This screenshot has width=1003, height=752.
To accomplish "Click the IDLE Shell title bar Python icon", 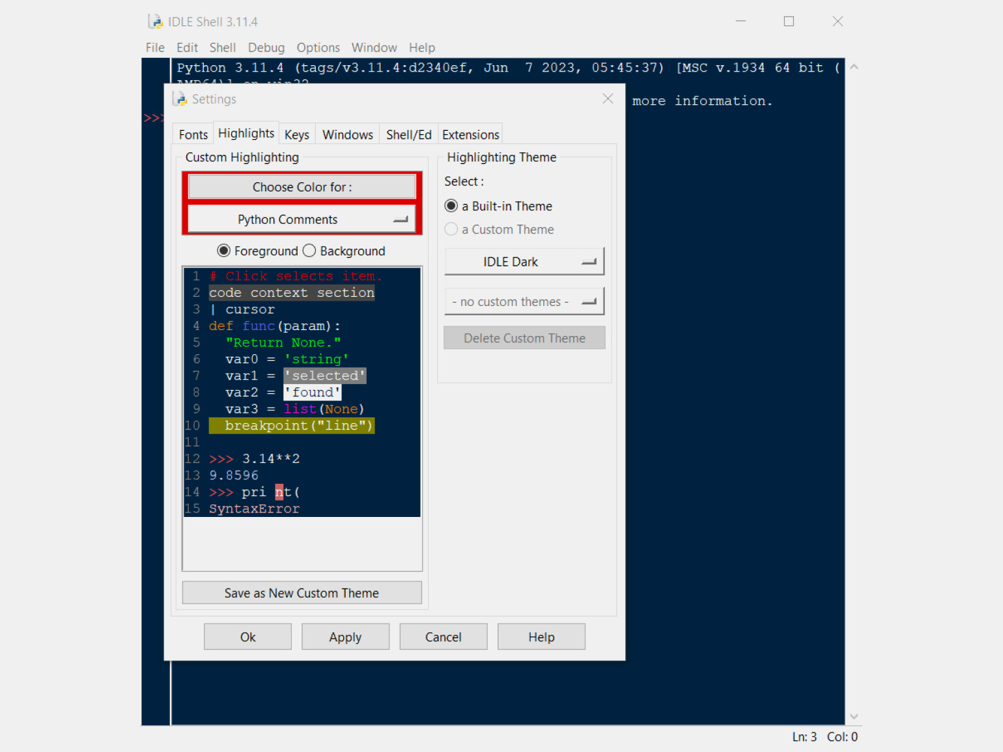I will pos(155,21).
